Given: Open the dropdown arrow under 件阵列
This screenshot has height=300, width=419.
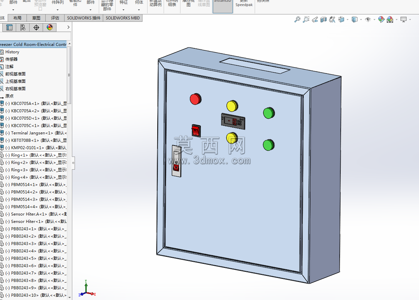Looking at the screenshot, I should pos(57,10).
